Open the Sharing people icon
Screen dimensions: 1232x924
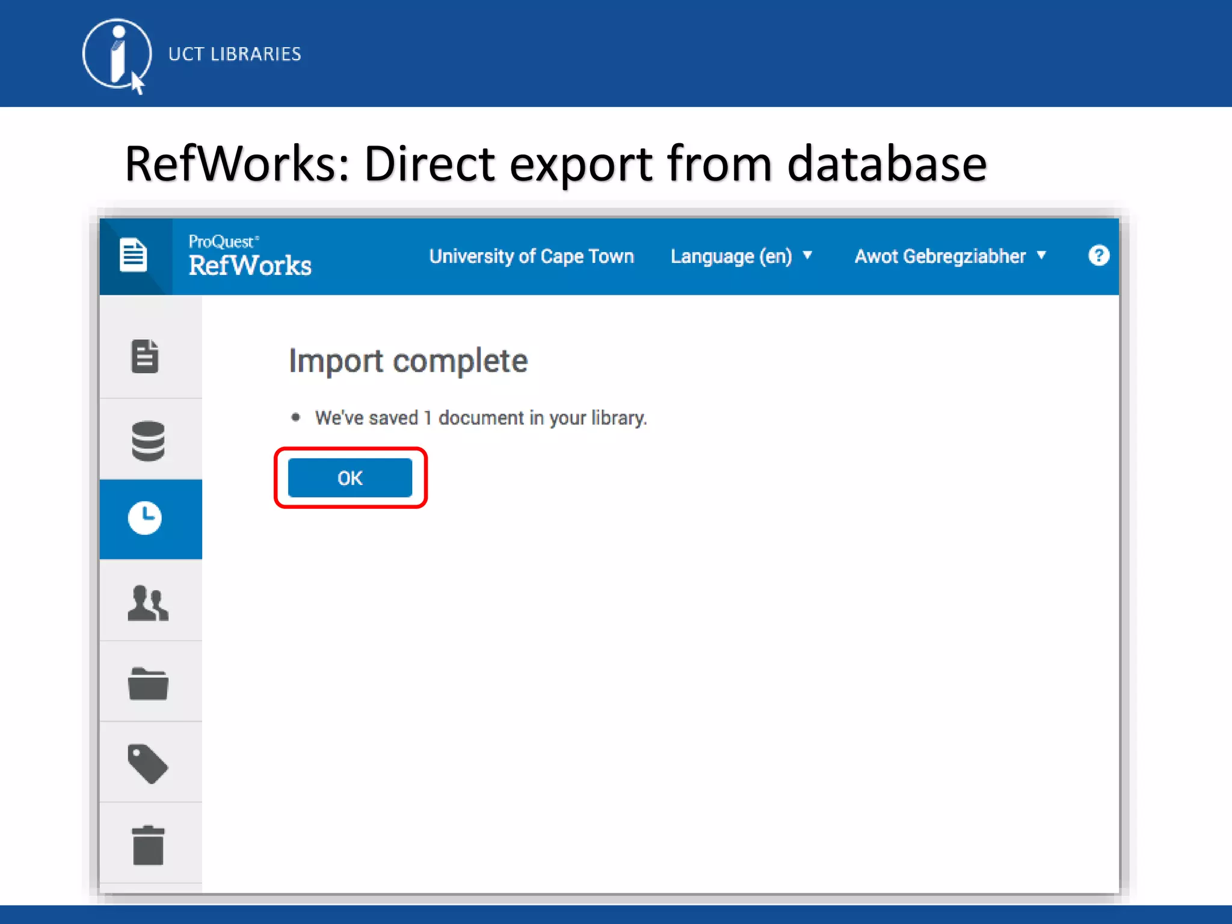point(148,603)
